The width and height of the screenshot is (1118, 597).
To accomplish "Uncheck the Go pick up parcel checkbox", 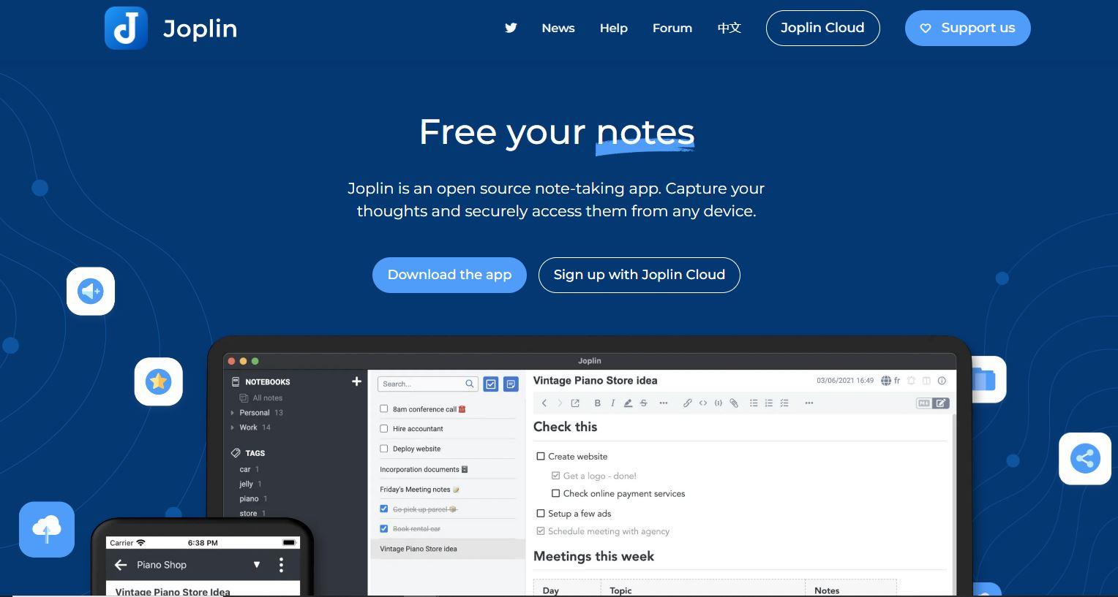I will click(x=383, y=509).
